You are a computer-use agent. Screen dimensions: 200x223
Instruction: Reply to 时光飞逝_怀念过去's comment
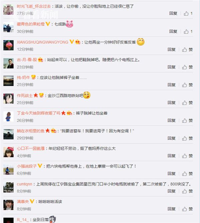pos(173,13)
